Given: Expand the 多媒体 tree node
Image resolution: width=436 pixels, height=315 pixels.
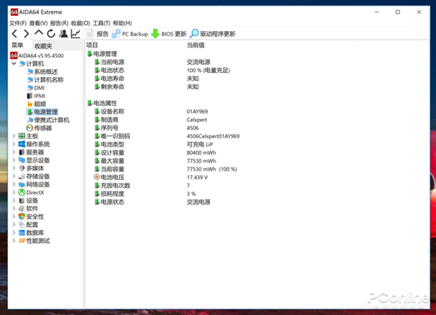Looking at the screenshot, I should point(14,168).
